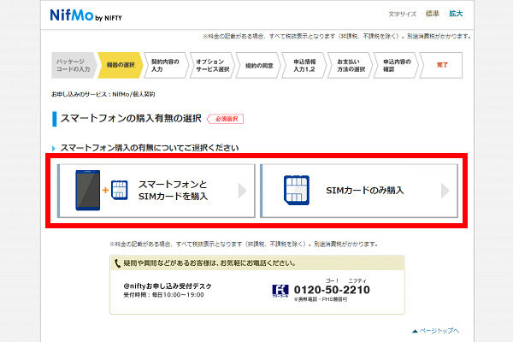This screenshot has width=513, height=342.
Task: Select the 規約の同意 step
Action: pyautogui.click(x=258, y=65)
